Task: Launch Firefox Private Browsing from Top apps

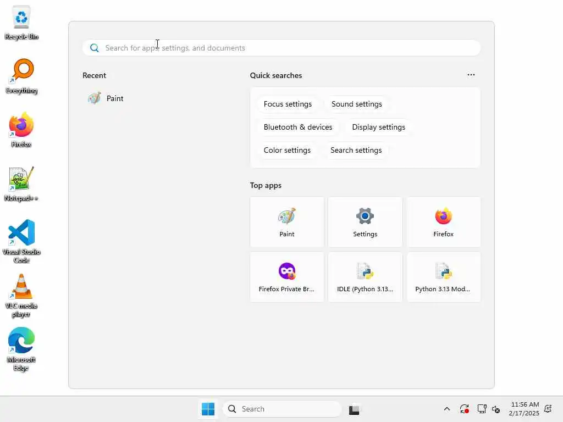Action: tap(287, 277)
